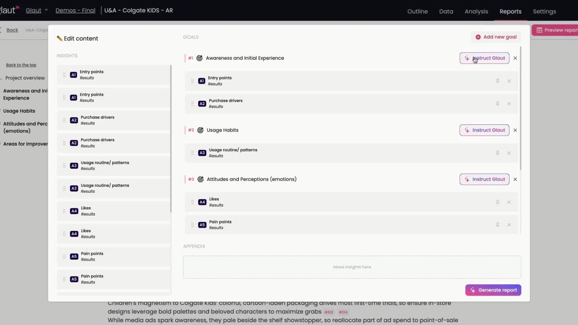The height and width of the screenshot is (325, 578).
Task: Click target icon beside Awareness and Initial Experience goal
Action: [x=200, y=58]
